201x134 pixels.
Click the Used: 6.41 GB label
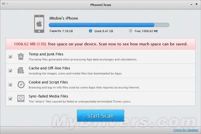[104, 31]
